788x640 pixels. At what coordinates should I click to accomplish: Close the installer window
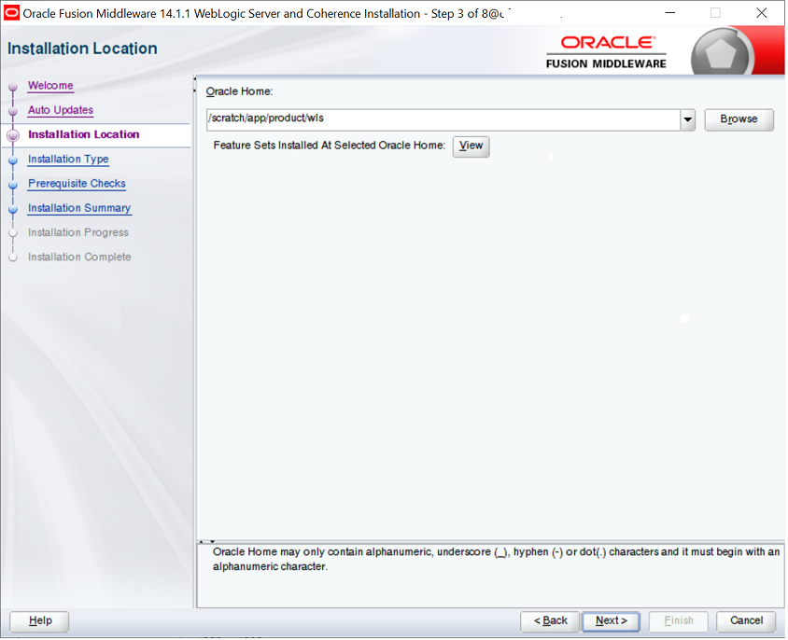[x=761, y=12]
